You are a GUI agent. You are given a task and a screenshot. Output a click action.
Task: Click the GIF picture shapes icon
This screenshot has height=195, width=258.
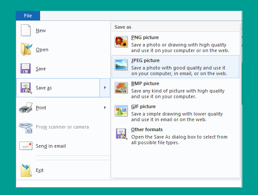(x=121, y=111)
